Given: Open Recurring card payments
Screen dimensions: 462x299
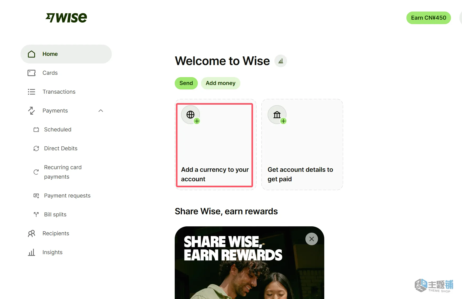Looking at the screenshot, I should coord(63,172).
